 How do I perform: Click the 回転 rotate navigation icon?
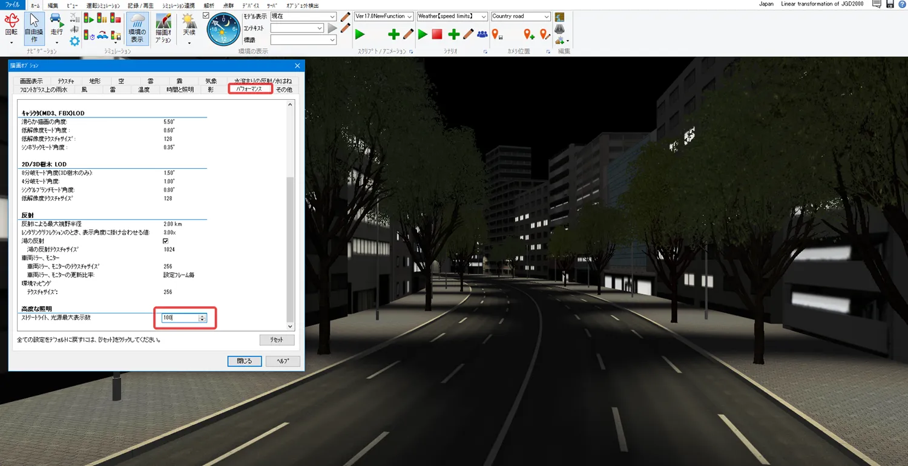(11, 25)
